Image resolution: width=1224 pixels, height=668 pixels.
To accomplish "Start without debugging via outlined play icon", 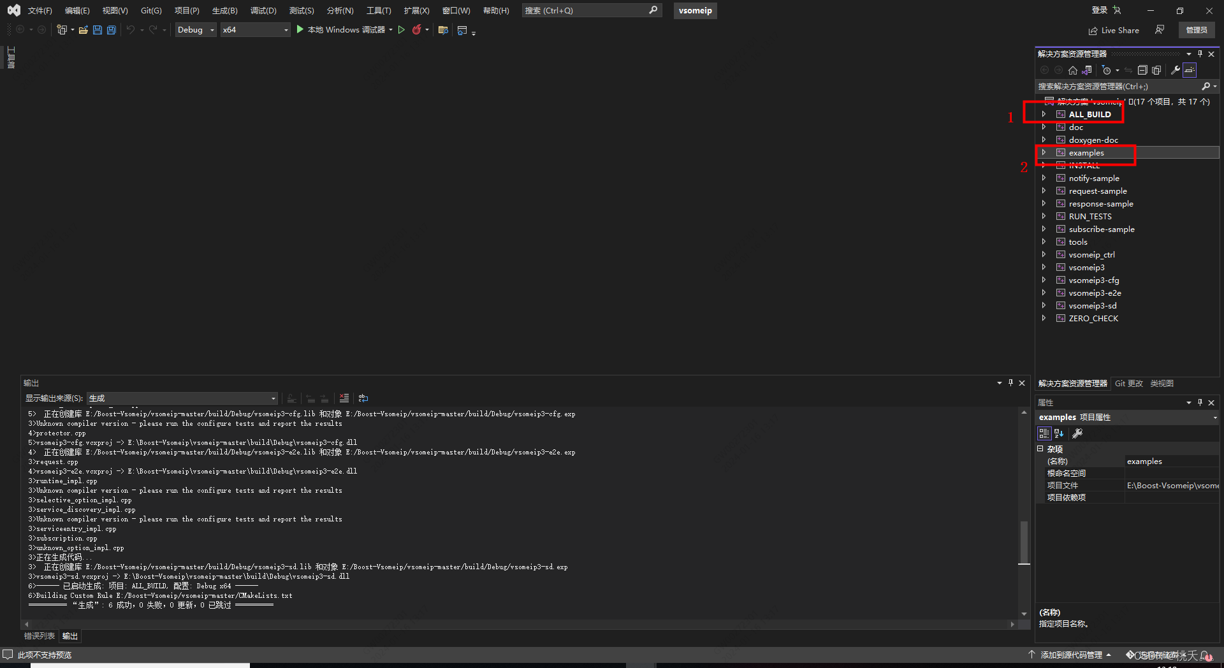I will pyautogui.click(x=402, y=29).
